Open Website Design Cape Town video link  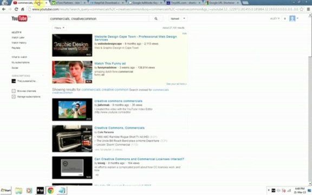click(x=135, y=38)
